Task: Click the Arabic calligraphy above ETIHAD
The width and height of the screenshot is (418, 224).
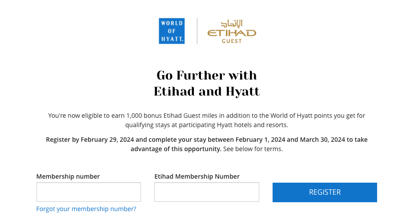Action: [232, 24]
